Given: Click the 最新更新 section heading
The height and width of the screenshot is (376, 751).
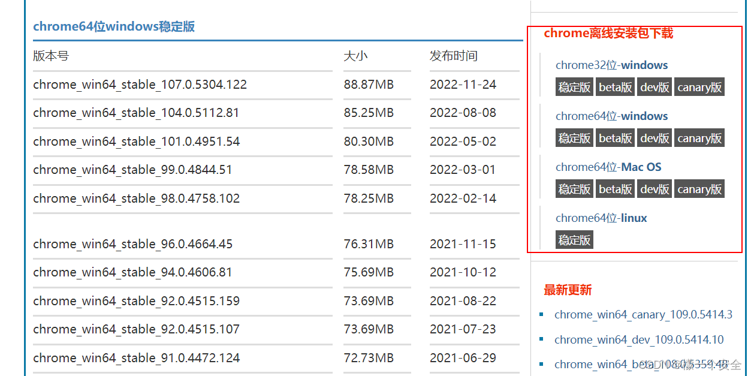Looking at the screenshot, I should (x=568, y=290).
